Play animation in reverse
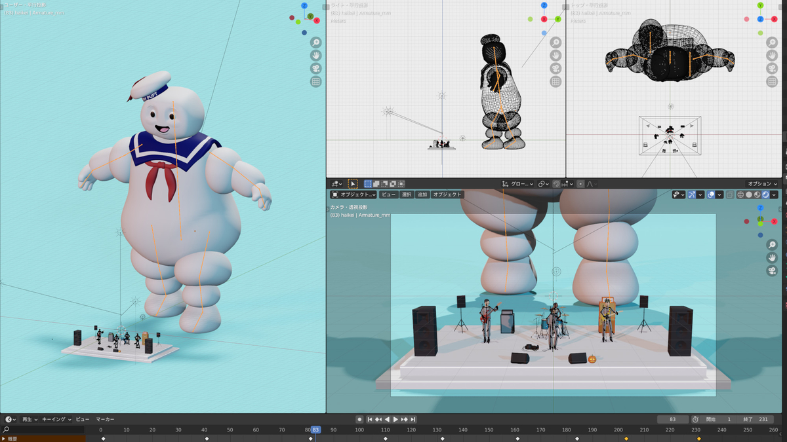This screenshot has width=787, height=442. (387, 419)
